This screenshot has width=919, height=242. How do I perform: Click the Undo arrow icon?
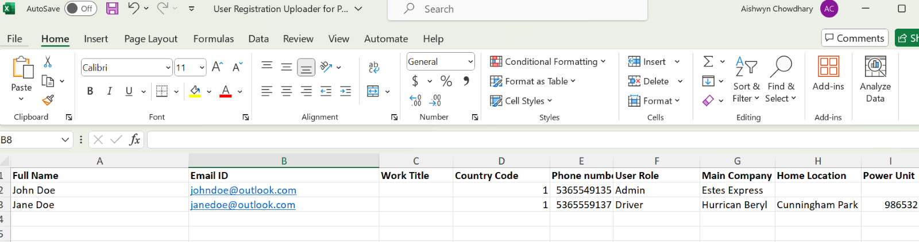pyautogui.click(x=133, y=8)
